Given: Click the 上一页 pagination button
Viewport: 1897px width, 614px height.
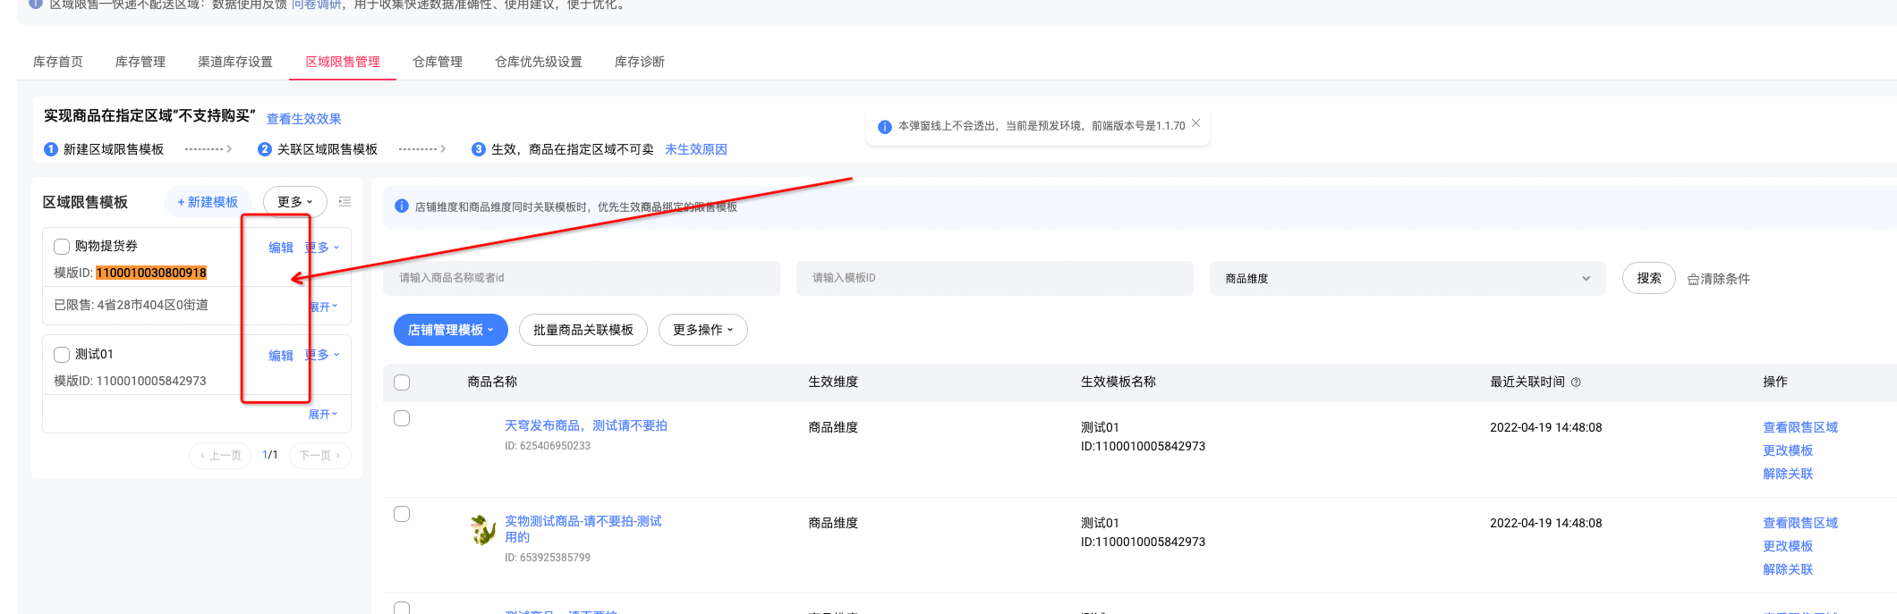Looking at the screenshot, I should click(220, 455).
